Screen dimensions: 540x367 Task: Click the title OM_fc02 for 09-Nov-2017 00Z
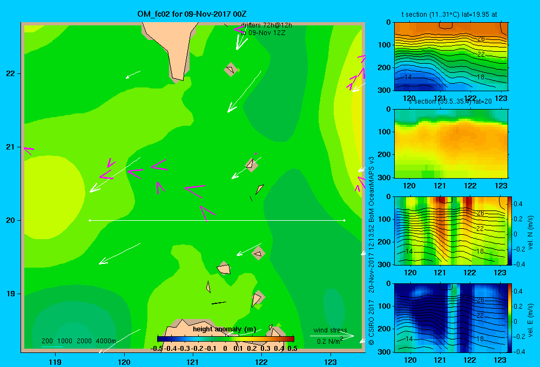tap(192, 14)
